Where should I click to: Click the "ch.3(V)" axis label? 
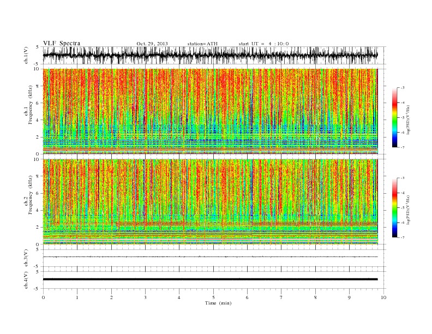pyautogui.click(x=26, y=258)
